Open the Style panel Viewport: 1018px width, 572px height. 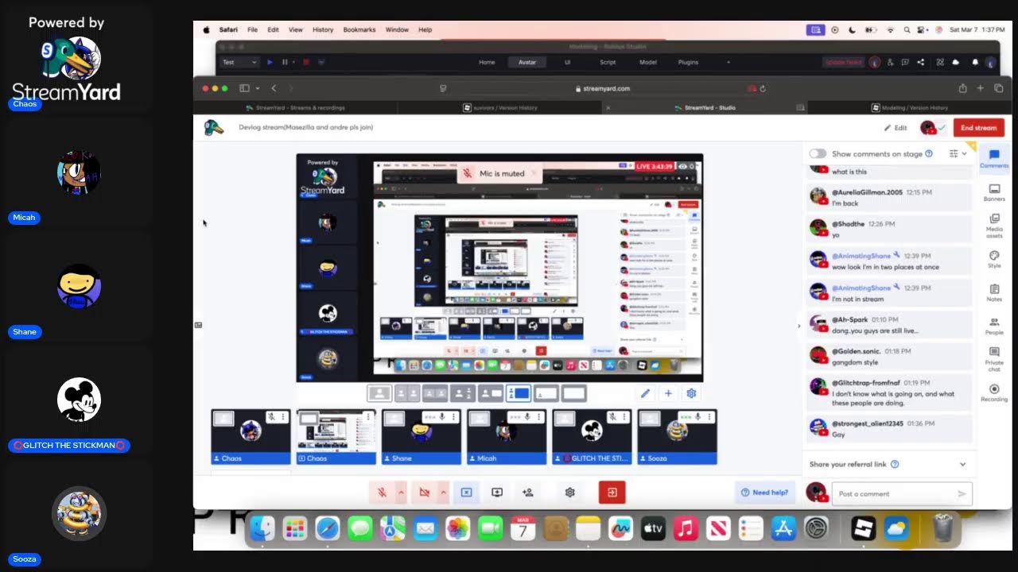click(x=993, y=259)
